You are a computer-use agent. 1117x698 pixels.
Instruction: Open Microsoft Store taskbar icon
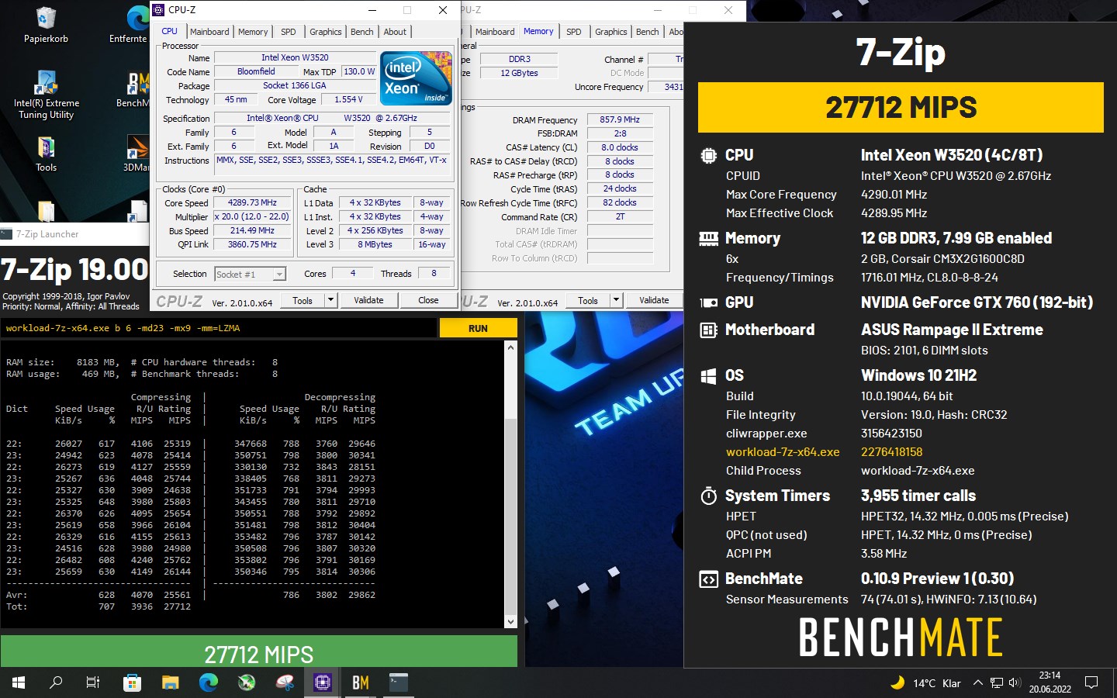tap(132, 682)
